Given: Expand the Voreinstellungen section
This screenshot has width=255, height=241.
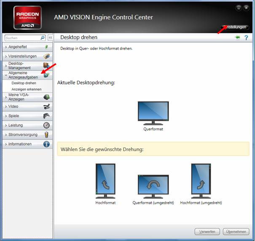Looking at the screenshot, I should click(x=27, y=56).
